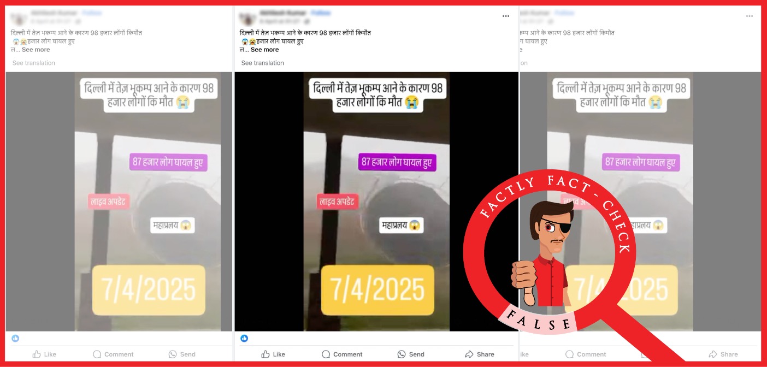This screenshot has width=767, height=367.
Task: Expand See more on the left post
Action: pos(36,50)
